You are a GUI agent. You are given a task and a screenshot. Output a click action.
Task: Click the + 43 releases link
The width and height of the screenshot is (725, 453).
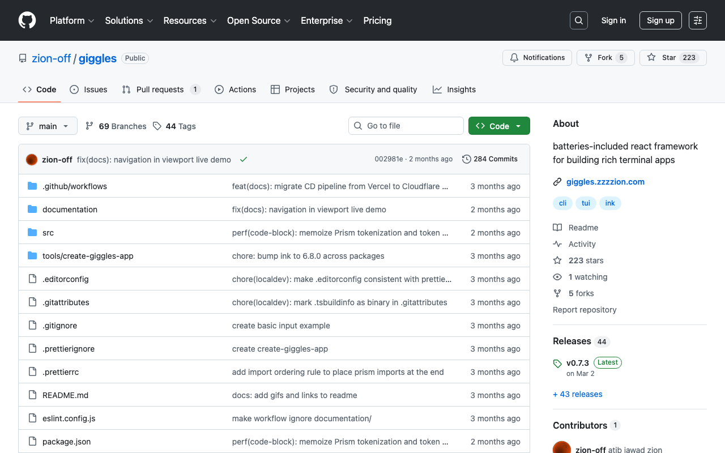(x=578, y=394)
